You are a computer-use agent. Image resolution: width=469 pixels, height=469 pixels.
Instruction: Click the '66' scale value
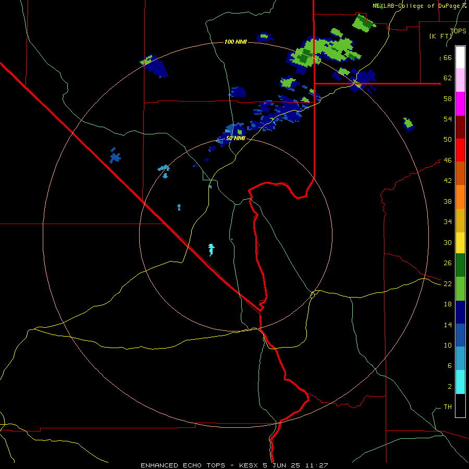pos(448,57)
